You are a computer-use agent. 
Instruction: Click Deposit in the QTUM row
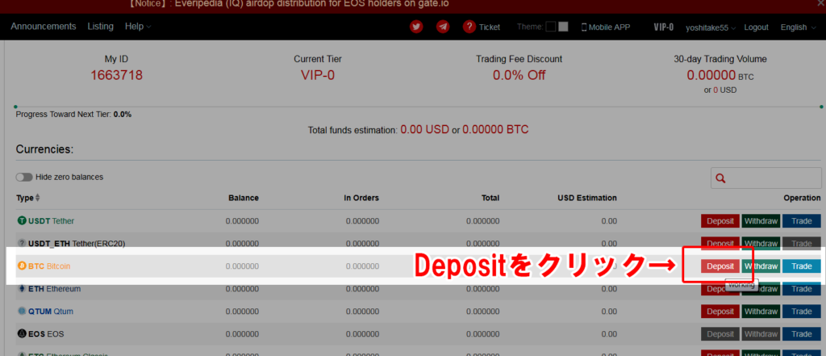tap(720, 312)
